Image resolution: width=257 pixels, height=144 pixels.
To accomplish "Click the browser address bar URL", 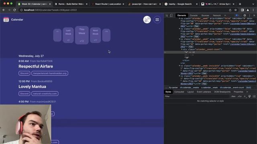I will pos(50,10).
